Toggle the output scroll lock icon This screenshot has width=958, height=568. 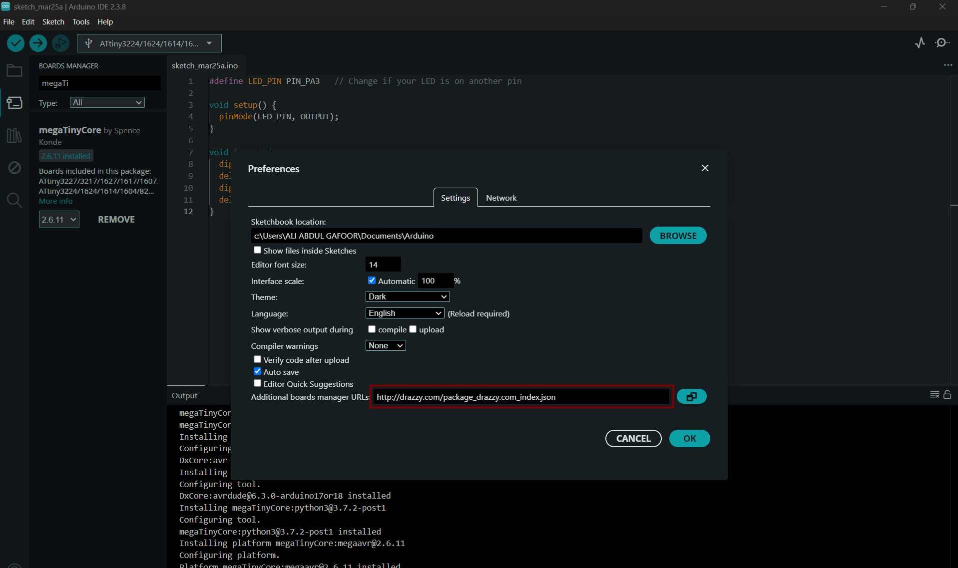point(947,395)
